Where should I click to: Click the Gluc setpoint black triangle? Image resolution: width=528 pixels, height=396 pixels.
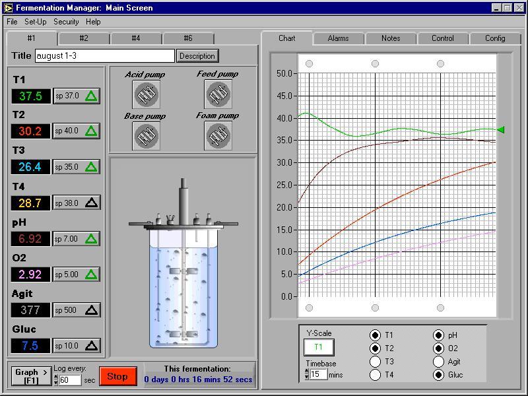91,346
